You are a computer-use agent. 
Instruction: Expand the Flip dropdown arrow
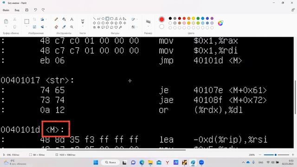coord(46,27)
